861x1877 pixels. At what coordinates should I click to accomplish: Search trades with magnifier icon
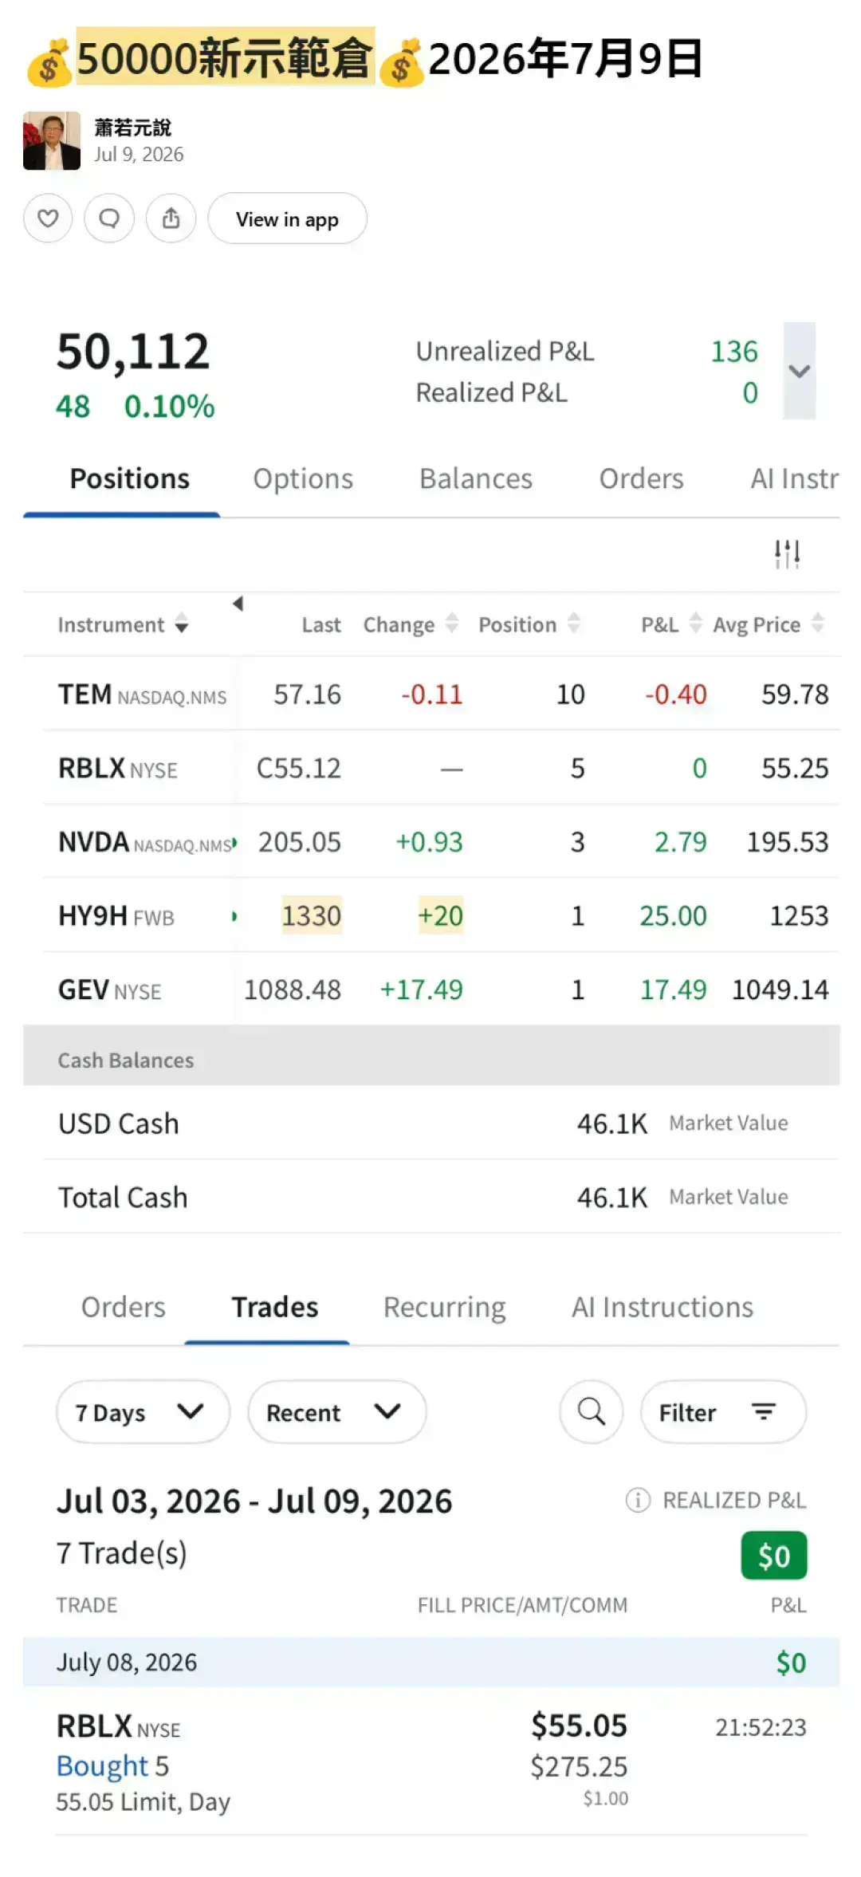click(x=591, y=1411)
